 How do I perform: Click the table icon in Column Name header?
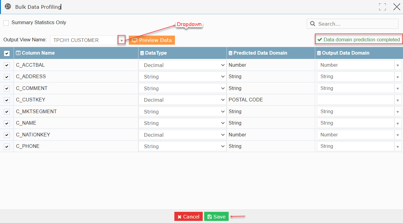click(x=18, y=53)
